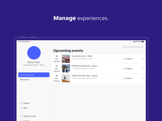The height and width of the screenshot is (121, 162).
Task: Click the 'Acme Corp.' account name
Action: tap(34, 62)
